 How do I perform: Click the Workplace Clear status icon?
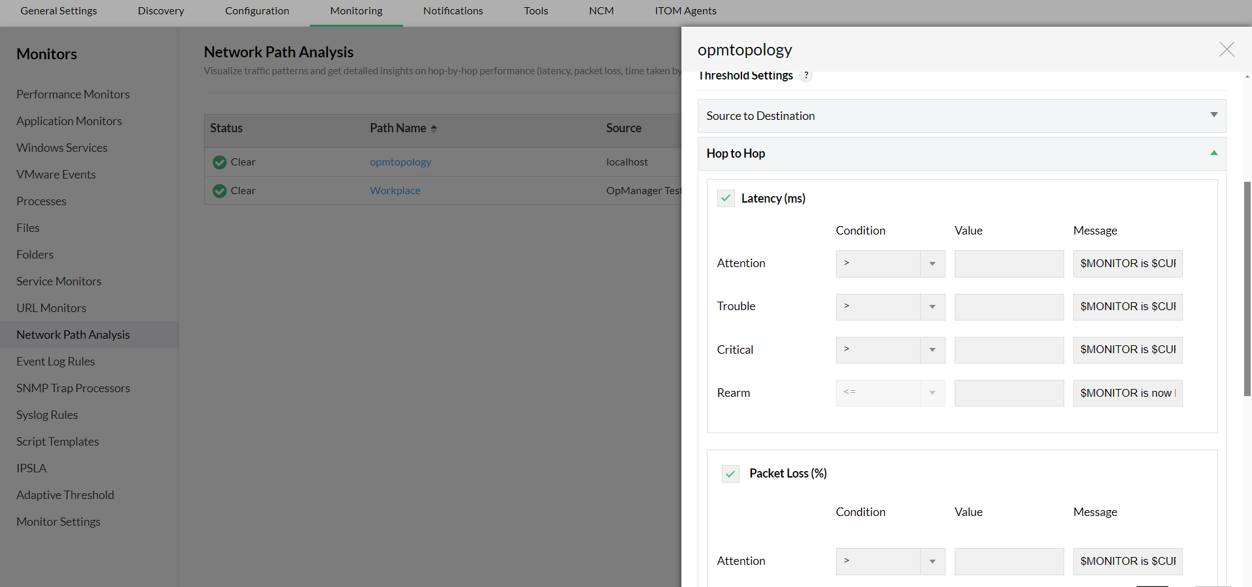click(220, 191)
